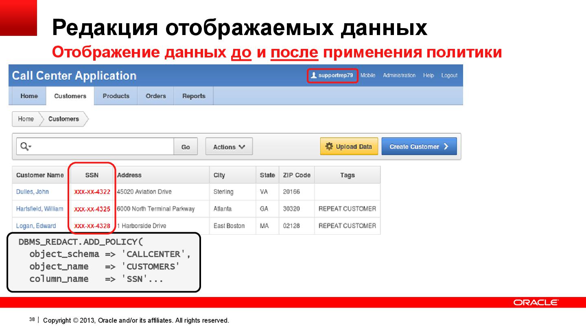
Task: Sort the table by SSN column
Action: [x=92, y=175]
